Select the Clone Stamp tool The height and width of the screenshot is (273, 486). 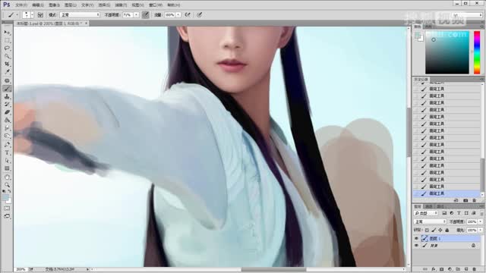7,96
